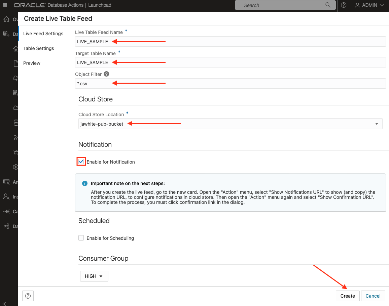The height and width of the screenshot is (306, 389).
Task: Click the settings gear icon in sidebar
Action: (x=16, y=167)
